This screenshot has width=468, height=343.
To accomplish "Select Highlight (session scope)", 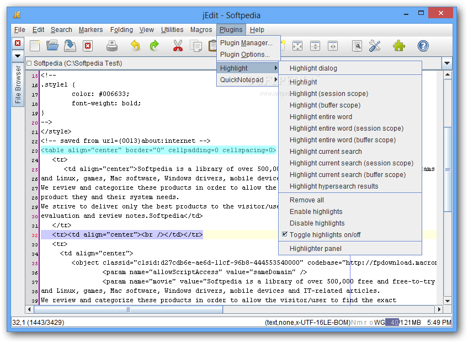I will pos(350,94).
